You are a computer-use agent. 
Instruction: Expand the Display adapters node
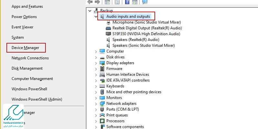tap(96, 63)
